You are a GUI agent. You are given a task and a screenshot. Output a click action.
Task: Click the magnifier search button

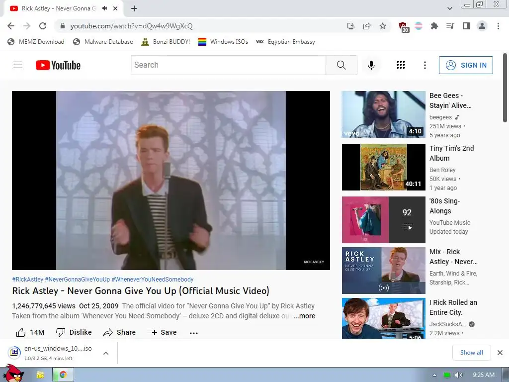click(341, 65)
